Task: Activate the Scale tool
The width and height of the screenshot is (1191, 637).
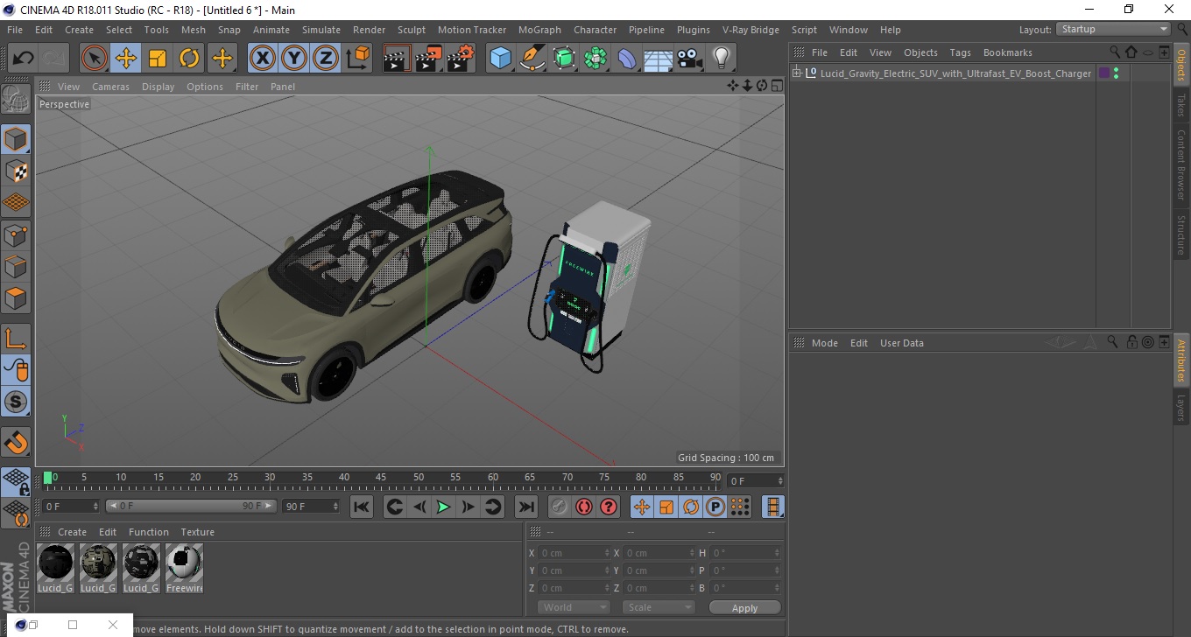Action: 158,59
